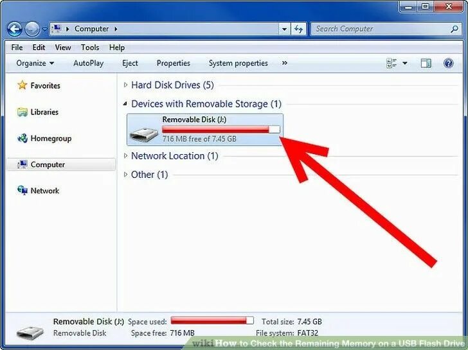Close the Computer window
This screenshot has height=350, width=468.
pyautogui.click(x=449, y=6)
